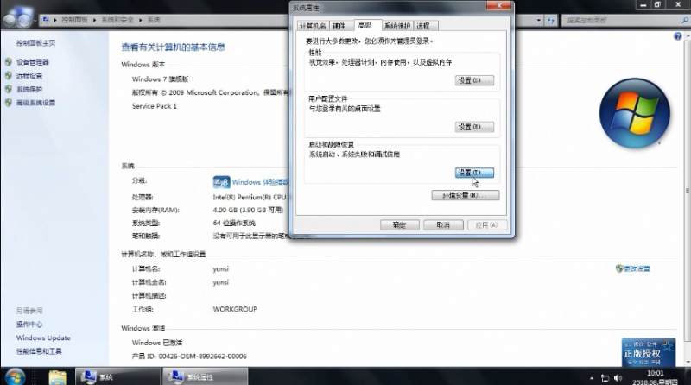691x385 pixels.
Task: Open 操作中心 link
Action: click(x=29, y=325)
